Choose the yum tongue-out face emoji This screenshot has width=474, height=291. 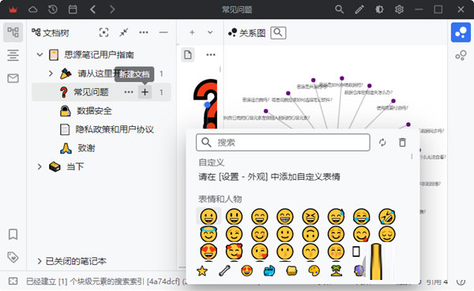(362, 234)
